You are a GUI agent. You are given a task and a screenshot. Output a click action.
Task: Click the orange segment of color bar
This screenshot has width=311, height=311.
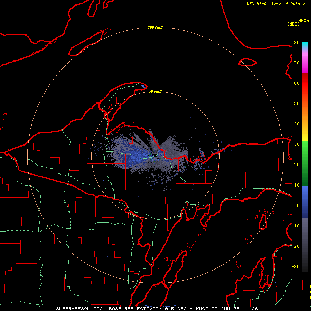(305, 115)
